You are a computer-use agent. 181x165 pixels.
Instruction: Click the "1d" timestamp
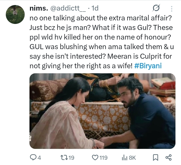click(x=95, y=8)
